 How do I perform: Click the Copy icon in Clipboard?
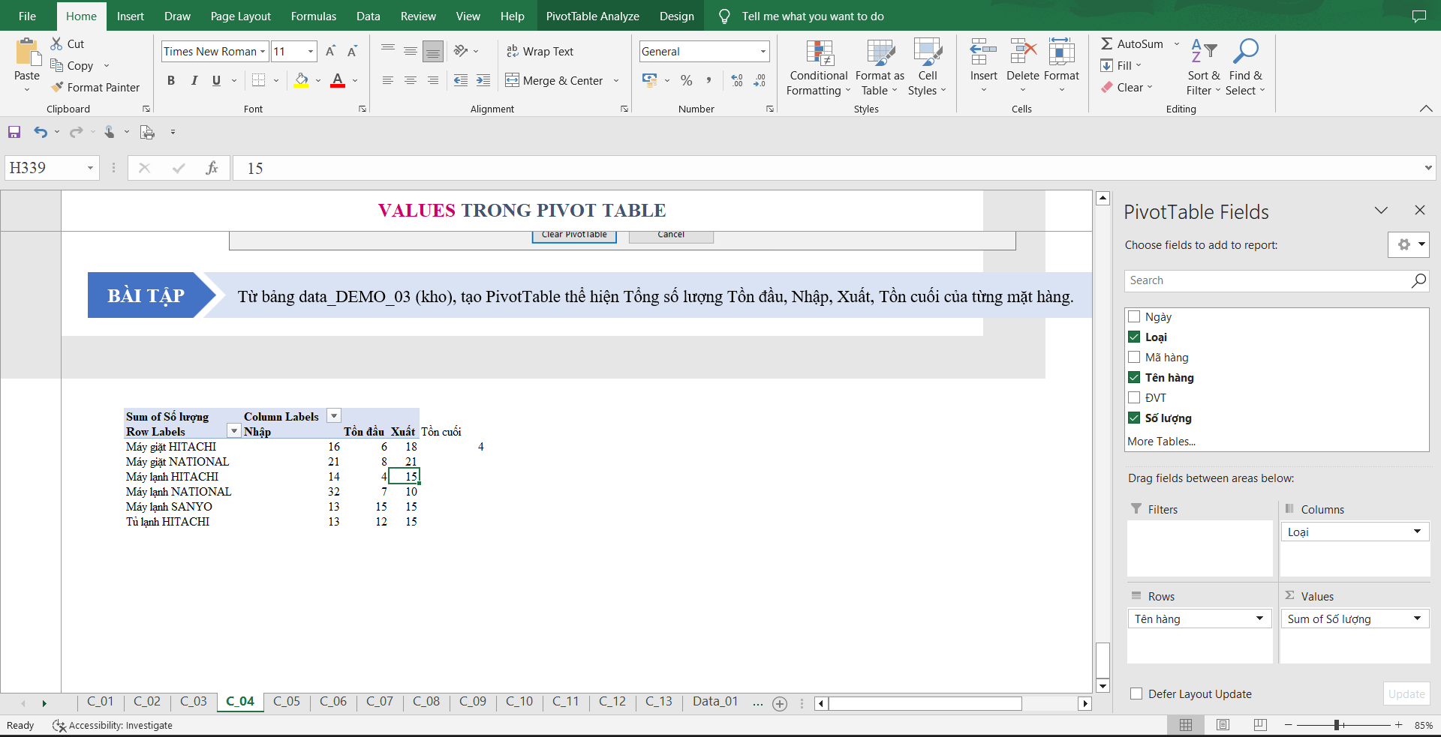[56, 65]
